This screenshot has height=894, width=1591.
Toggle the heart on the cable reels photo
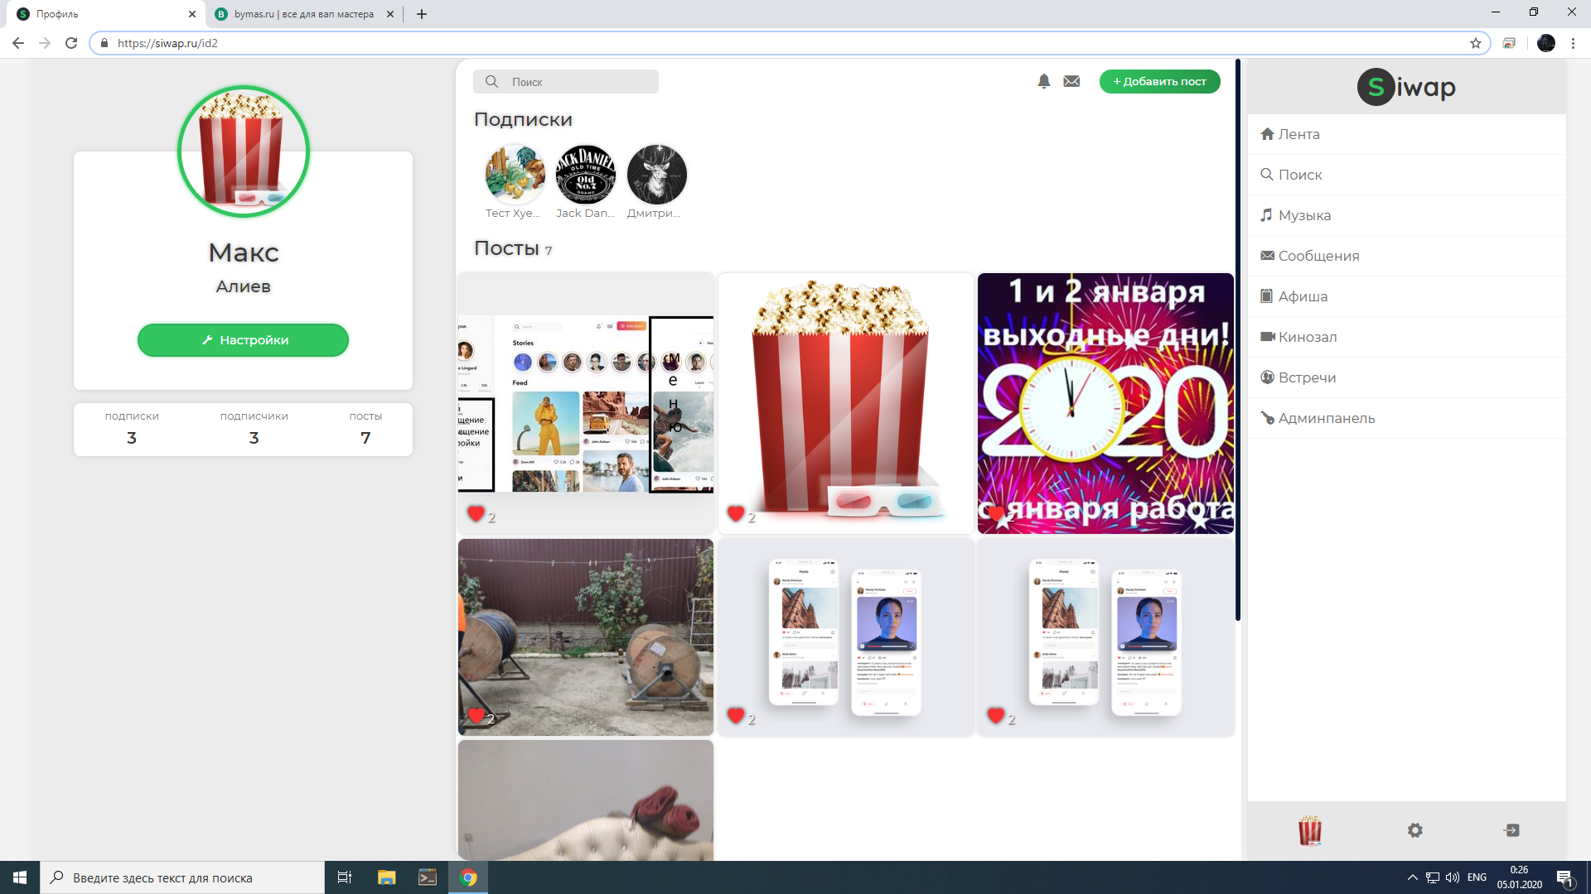(x=476, y=715)
